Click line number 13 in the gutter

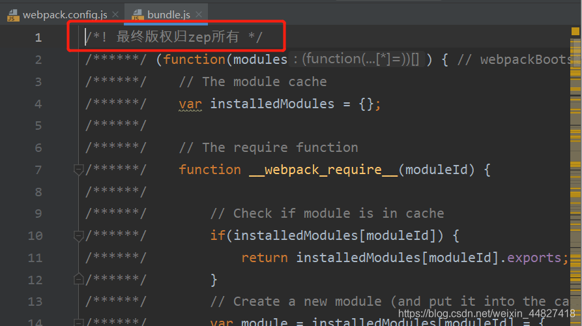pyautogui.click(x=35, y=302)
